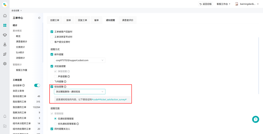Open SLA统计 in sidebar
The image size is (263, 134).
[x=20, y=52]
